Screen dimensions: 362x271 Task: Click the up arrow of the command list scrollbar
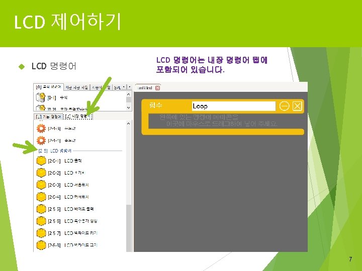(129, 123)
